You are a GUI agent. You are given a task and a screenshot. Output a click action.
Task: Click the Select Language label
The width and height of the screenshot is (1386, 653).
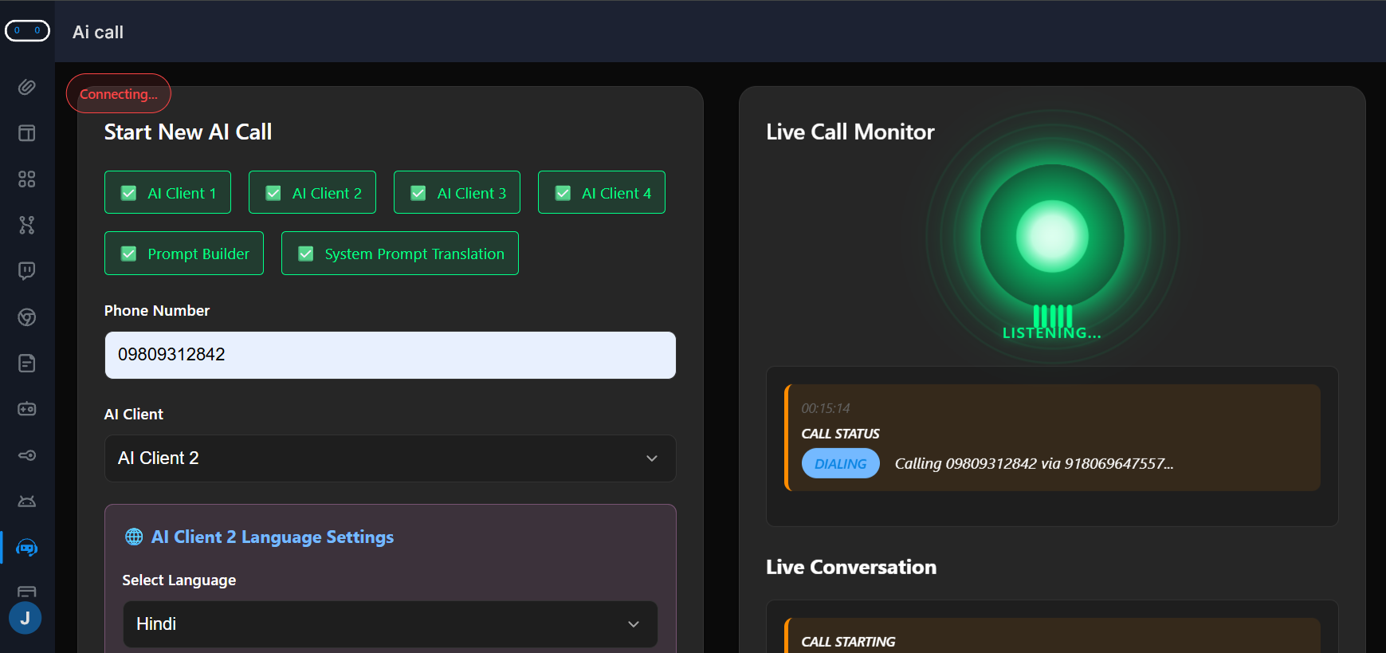pyautogui.click(x=179, y=580)
